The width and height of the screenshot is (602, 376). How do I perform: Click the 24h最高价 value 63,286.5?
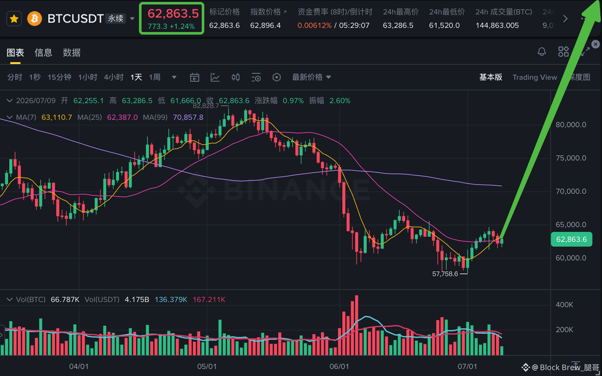point(398,25)
